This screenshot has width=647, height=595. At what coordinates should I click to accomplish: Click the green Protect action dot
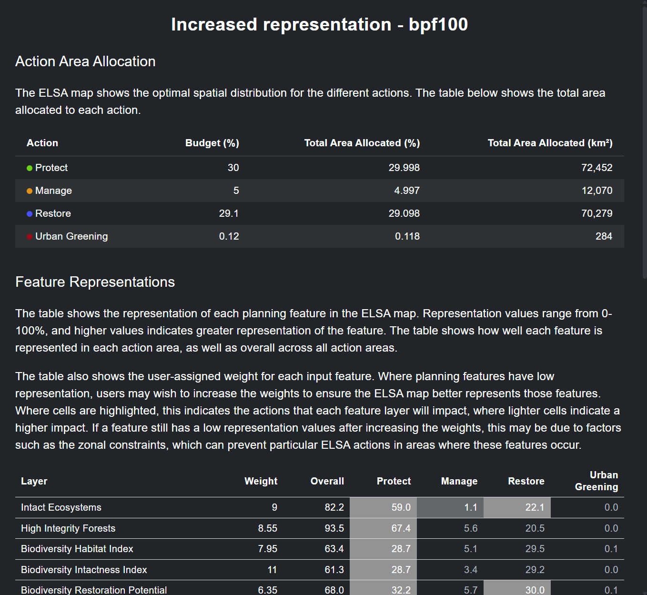(x=30, y=168)
